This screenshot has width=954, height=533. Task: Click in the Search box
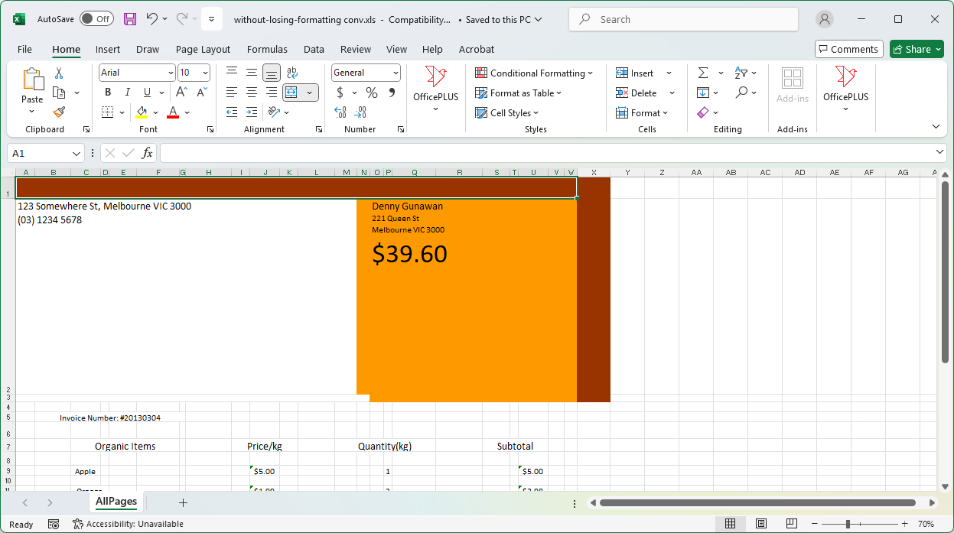(x=683, y=19)
